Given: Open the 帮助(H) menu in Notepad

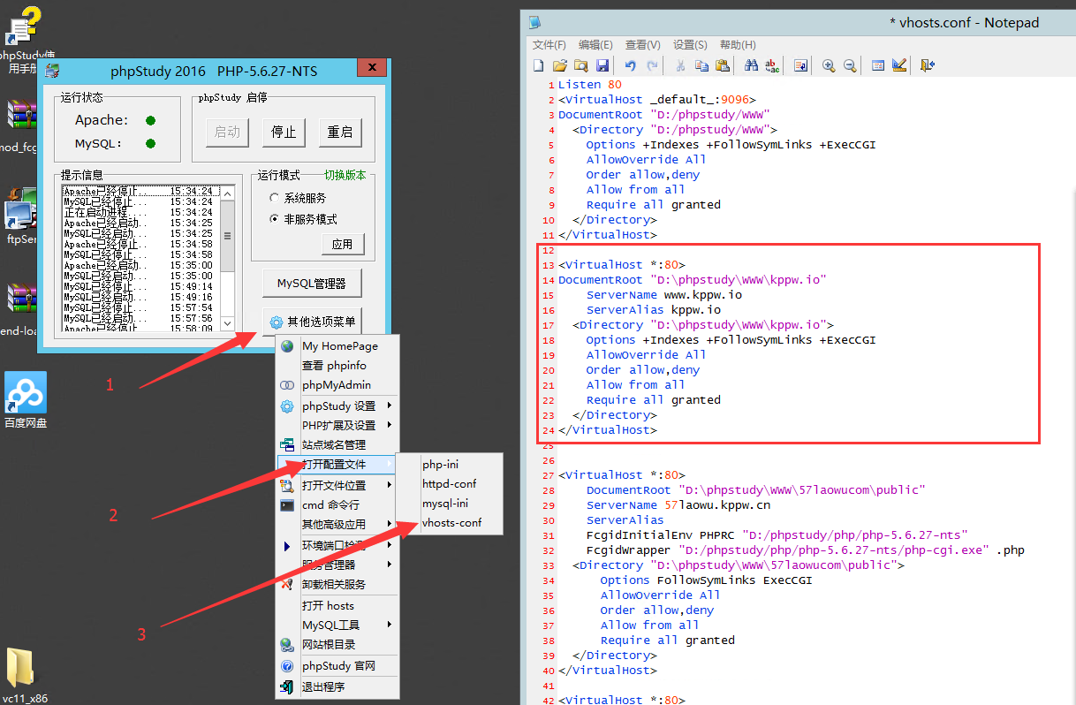Looking at the screenshot, I should coord(738,45).
